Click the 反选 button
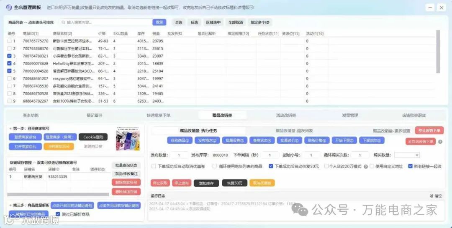This screenshot has height=228, width=452. 194,22
